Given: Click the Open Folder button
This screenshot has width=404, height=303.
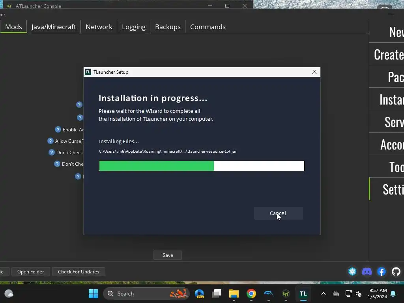Looking at the screenshot, I should 31,271.
